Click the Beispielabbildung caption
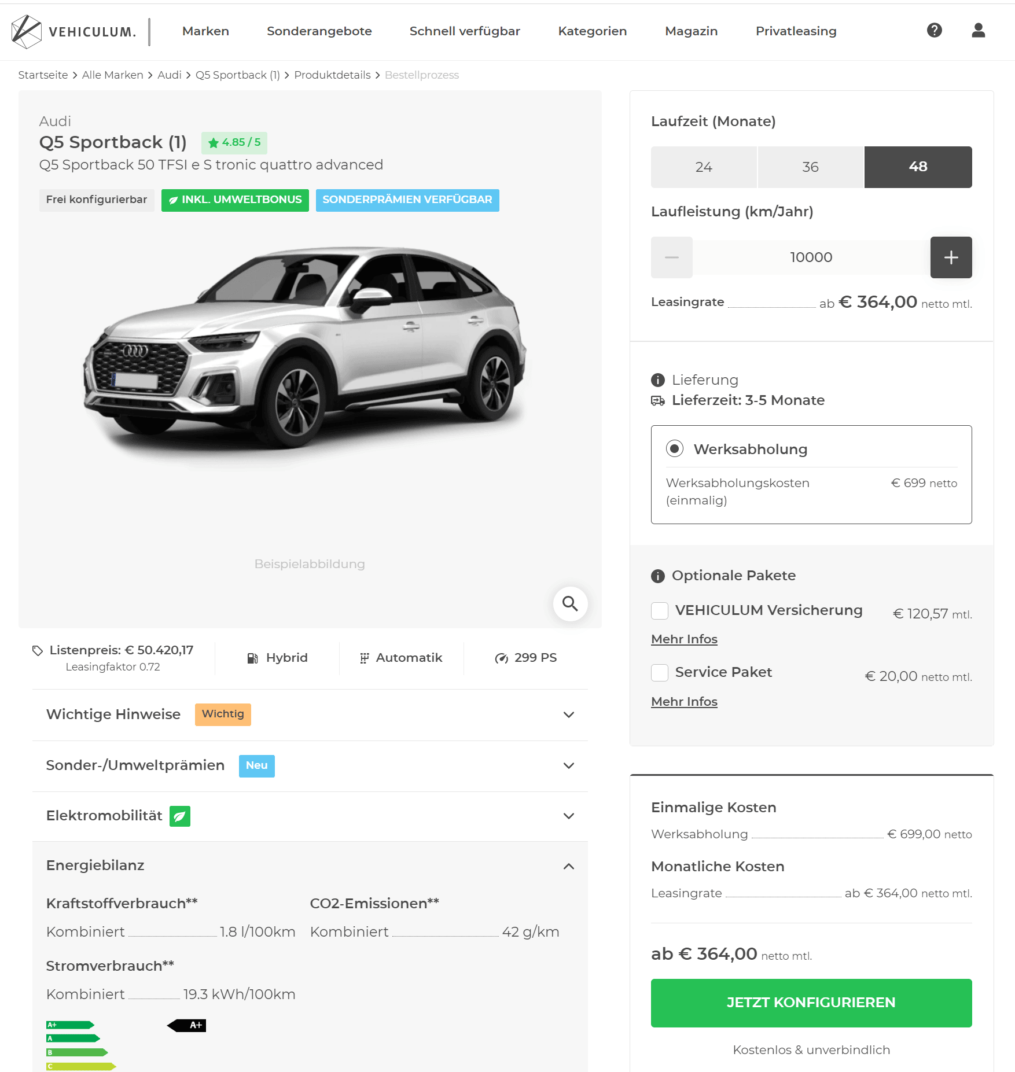 click(x=310, y=564)
